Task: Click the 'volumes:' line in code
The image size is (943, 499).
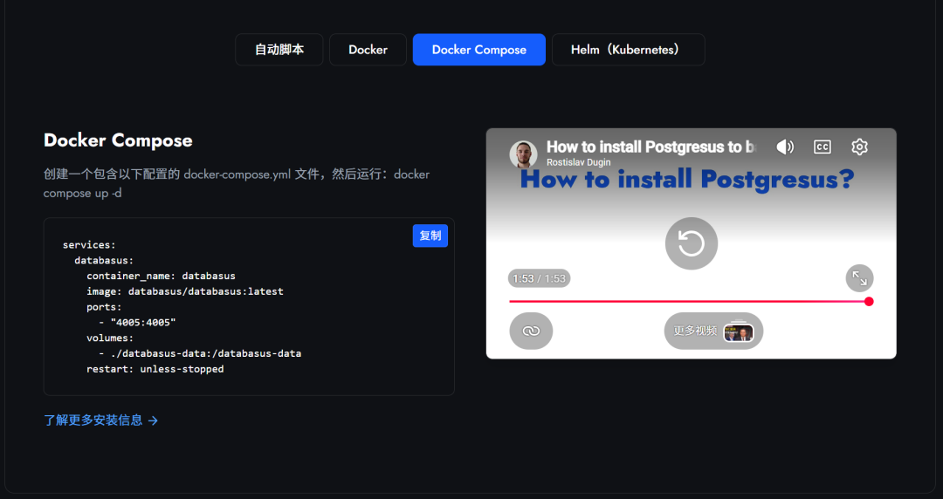Action: point(110,338)
